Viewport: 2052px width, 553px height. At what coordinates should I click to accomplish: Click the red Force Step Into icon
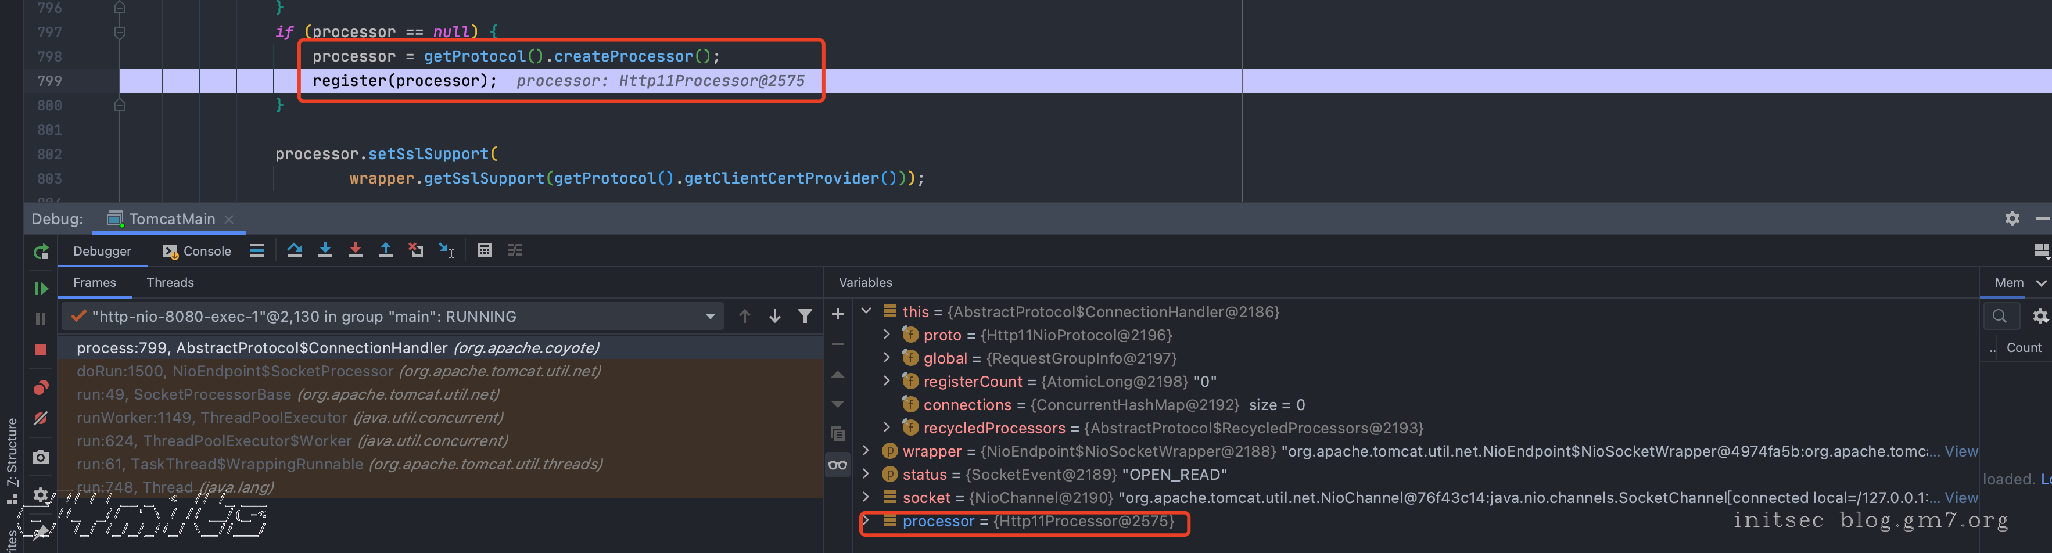356,250
